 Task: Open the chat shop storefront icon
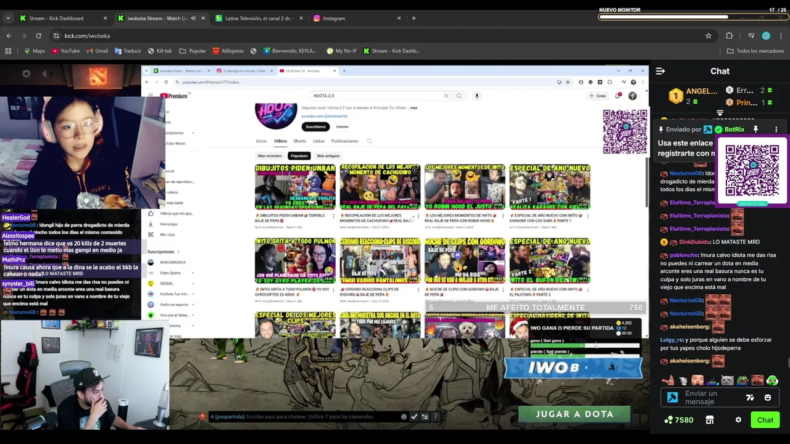(x=710, y=420)
